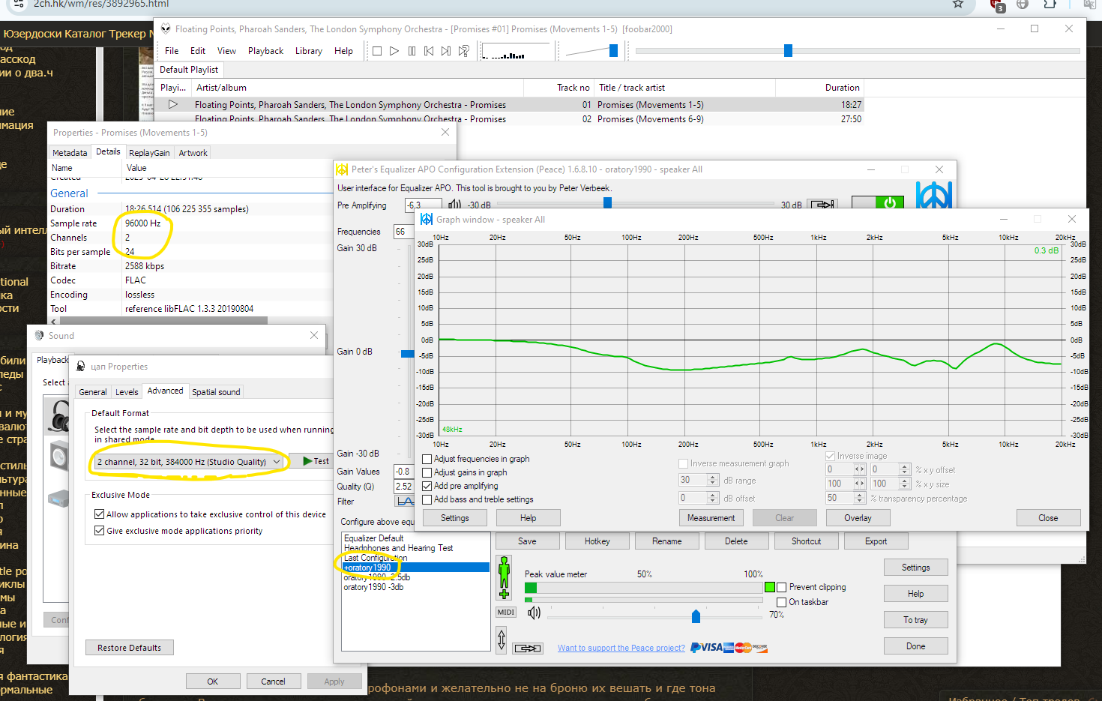Click the Overlay button in Graph window
The image size is (1102, 701).
point(858,518)
